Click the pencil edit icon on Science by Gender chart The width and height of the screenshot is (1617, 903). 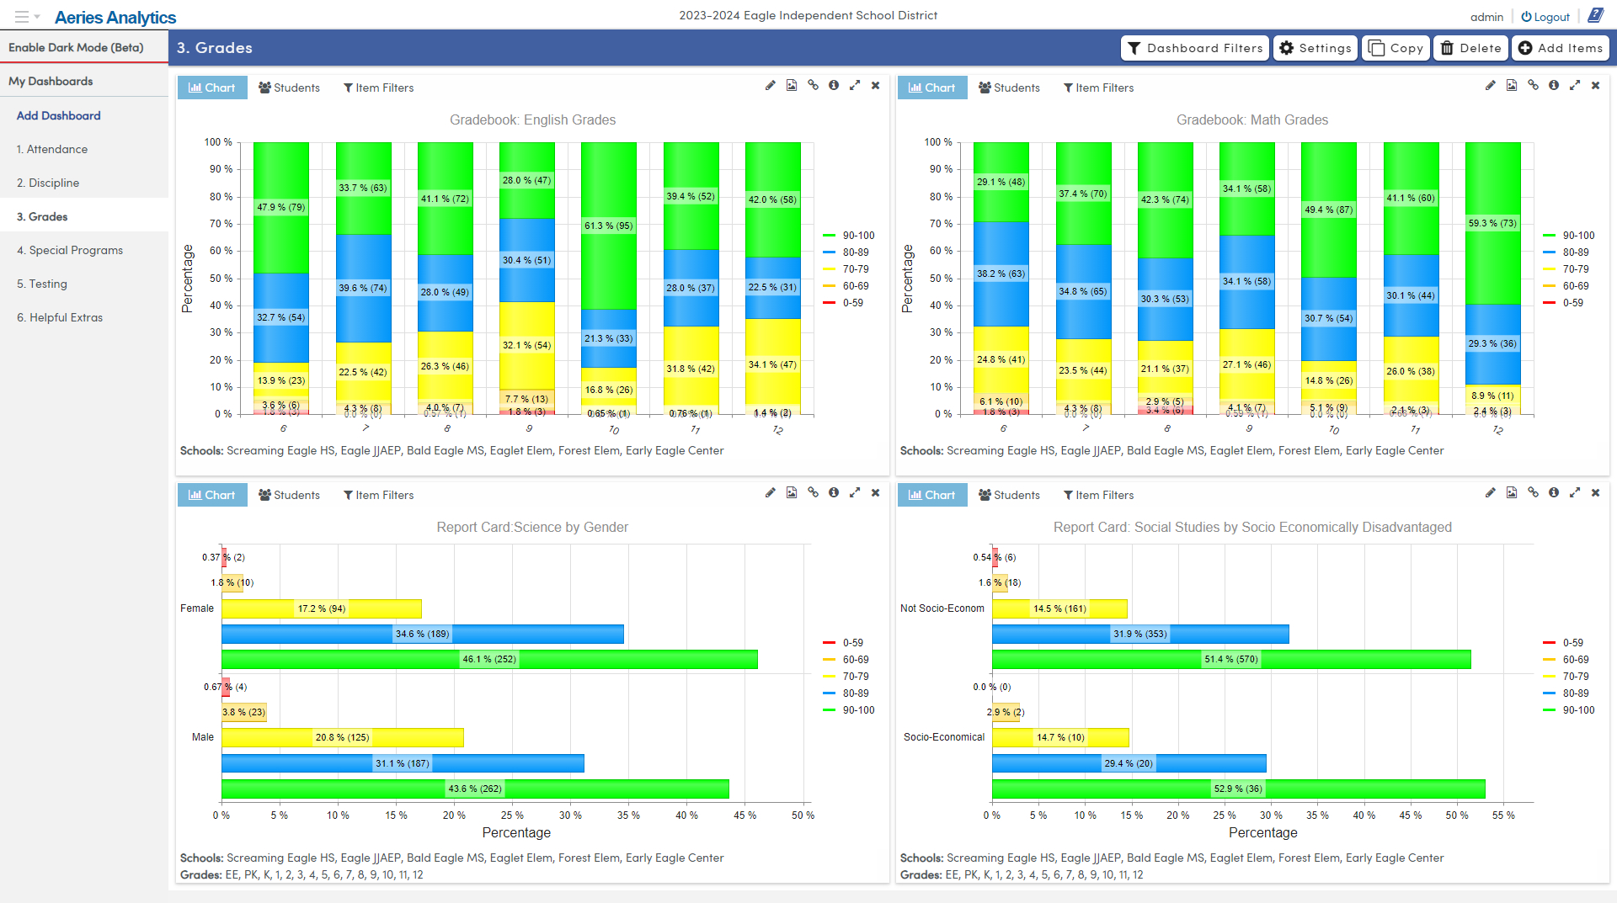click(x=770, y=493)
